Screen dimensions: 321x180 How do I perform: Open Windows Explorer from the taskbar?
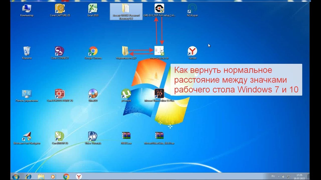(41, 176)
